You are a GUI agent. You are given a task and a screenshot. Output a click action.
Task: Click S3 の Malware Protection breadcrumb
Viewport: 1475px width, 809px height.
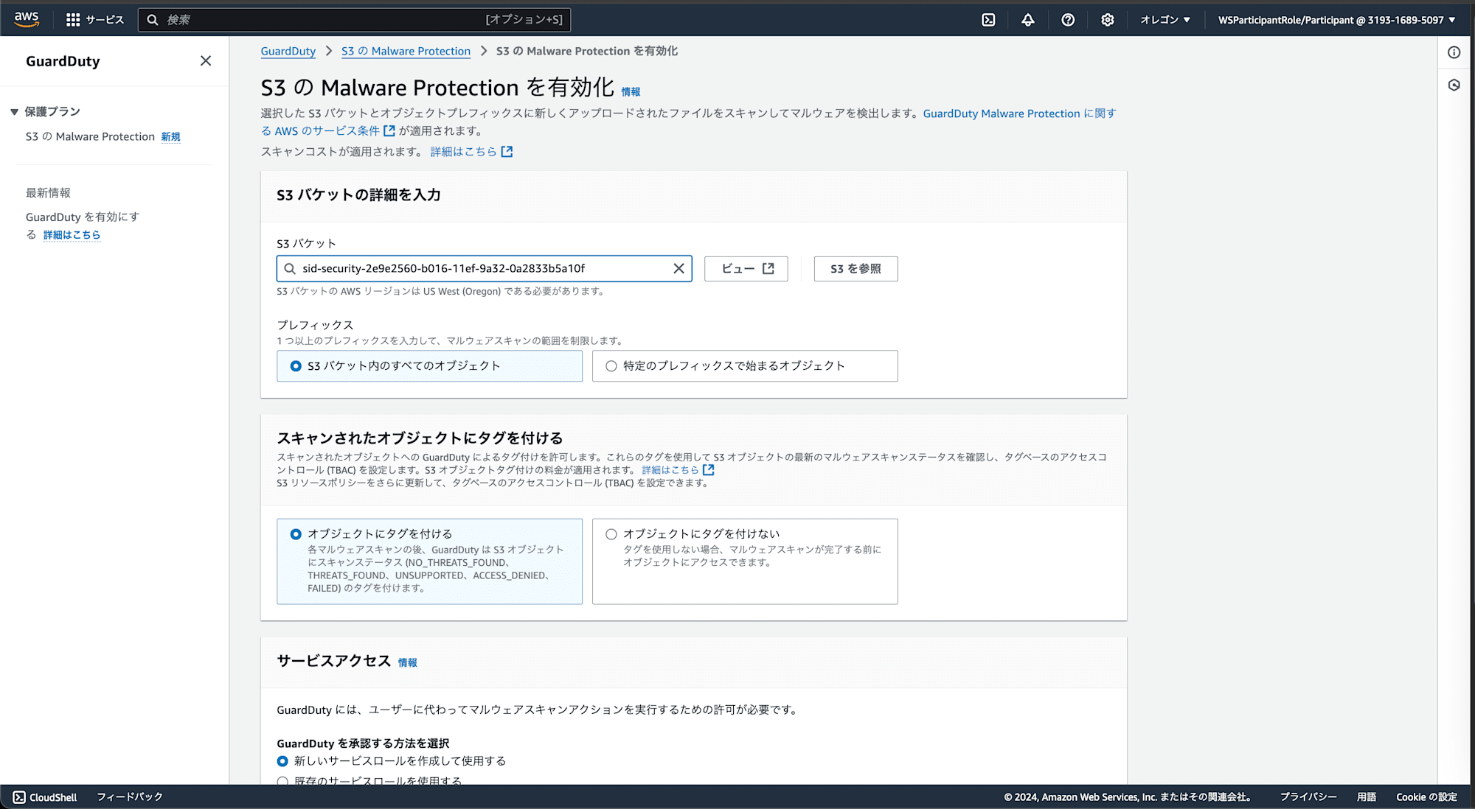[x=406, y=51]
